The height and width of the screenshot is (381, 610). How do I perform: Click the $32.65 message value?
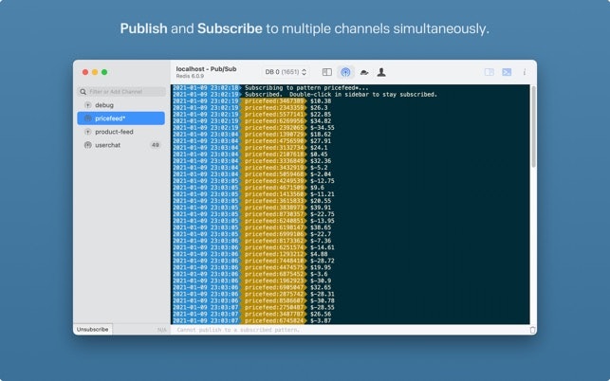coord(321,287)
